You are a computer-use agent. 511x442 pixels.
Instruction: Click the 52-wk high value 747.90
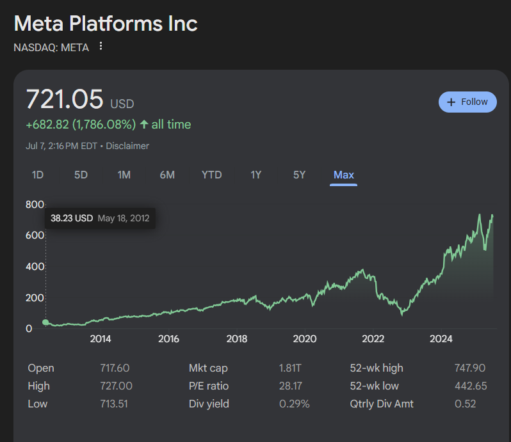tap(470, 368)
